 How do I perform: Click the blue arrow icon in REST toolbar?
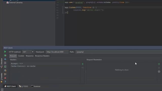click(5, 59)
